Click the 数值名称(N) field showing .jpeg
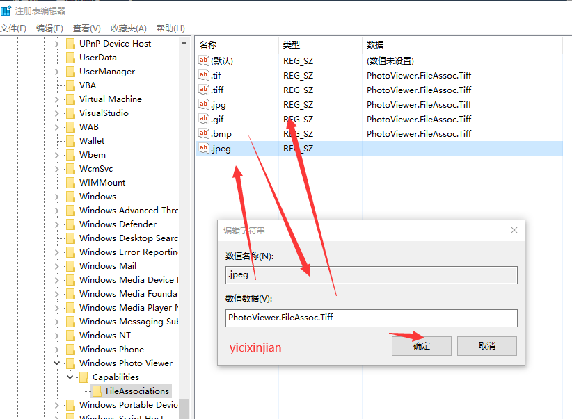572x419 pixels. pyautogui.click(x=372, y=275)
